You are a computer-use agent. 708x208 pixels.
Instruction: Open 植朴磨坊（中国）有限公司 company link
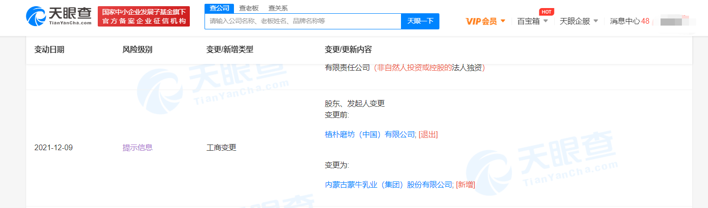tap(371, 135)
